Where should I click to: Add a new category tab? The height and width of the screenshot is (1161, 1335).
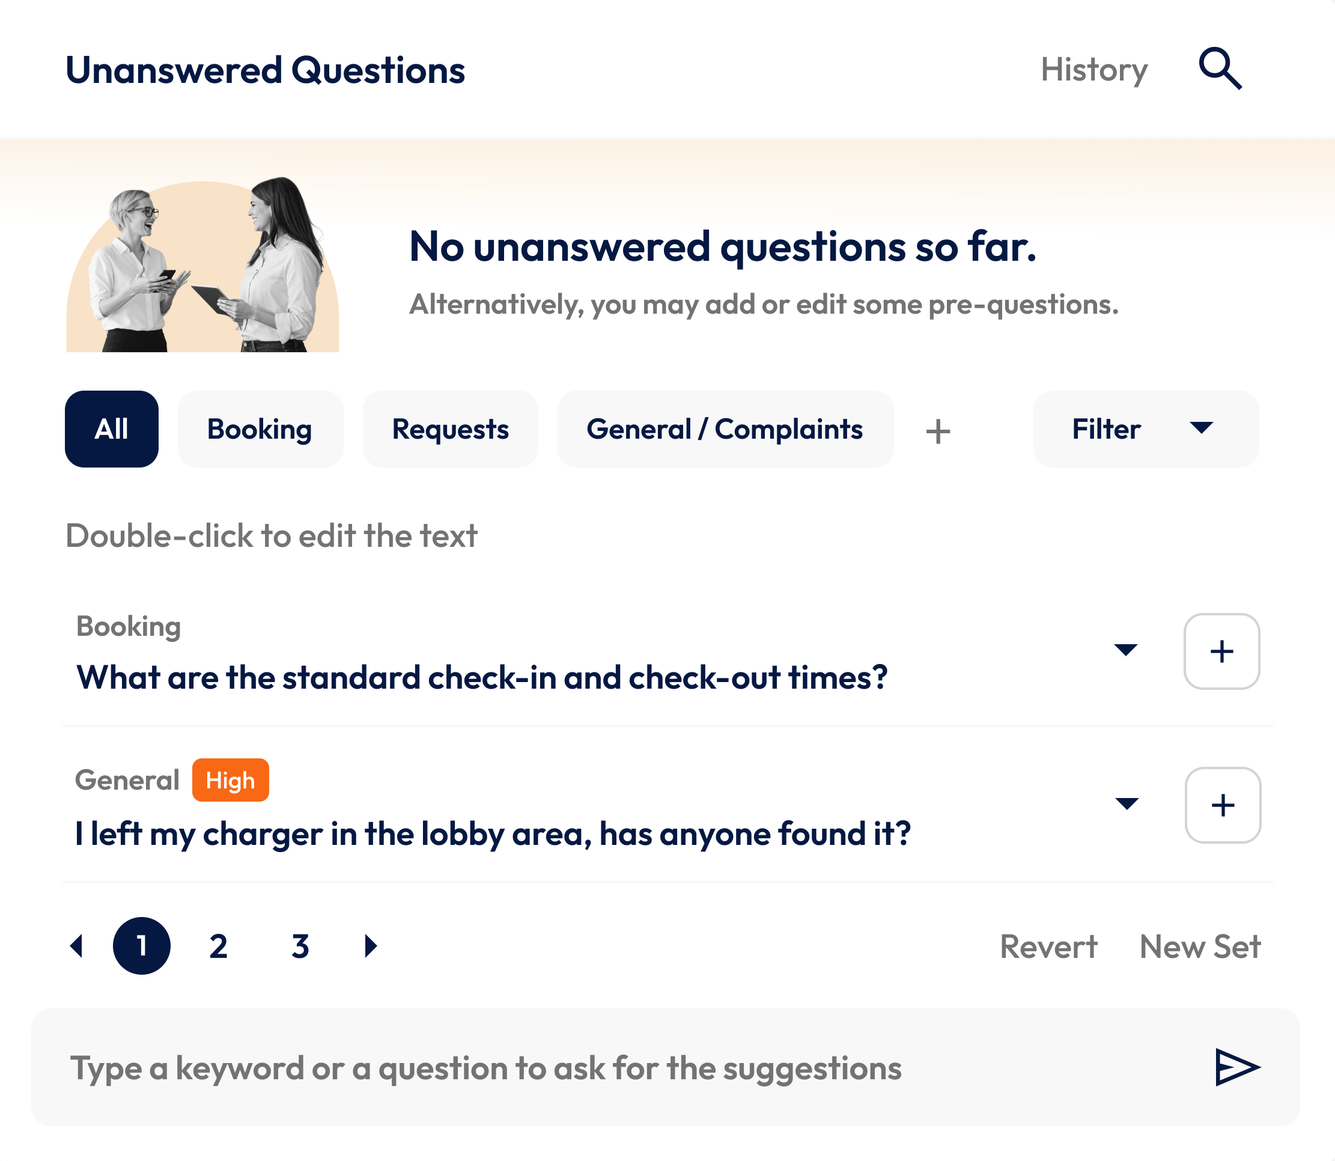[937, 431]
